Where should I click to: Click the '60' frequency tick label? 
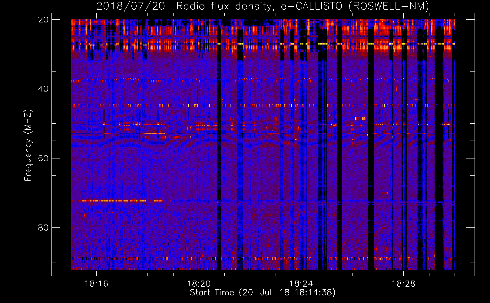pos(43,158)
